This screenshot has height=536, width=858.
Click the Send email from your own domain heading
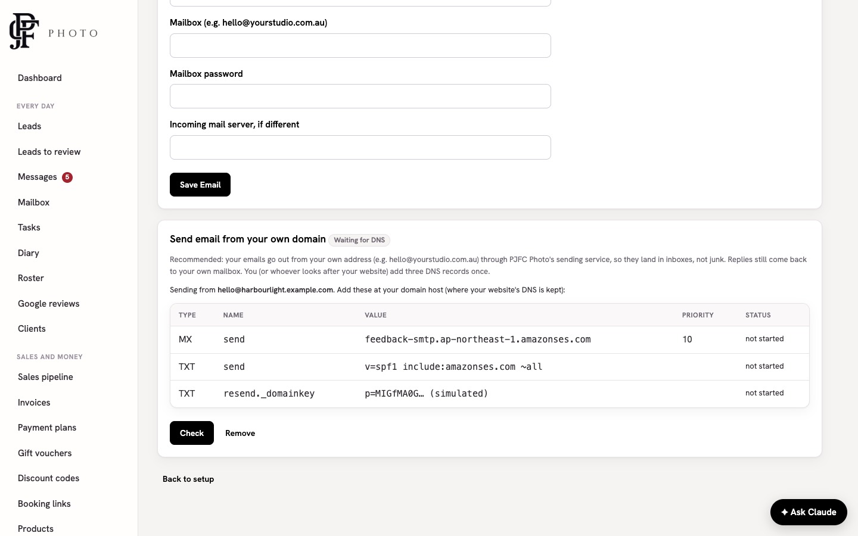248,239
